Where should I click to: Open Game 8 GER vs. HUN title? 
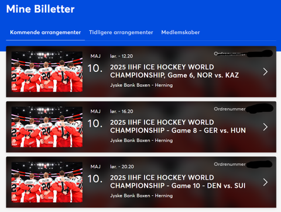(178, 126)
